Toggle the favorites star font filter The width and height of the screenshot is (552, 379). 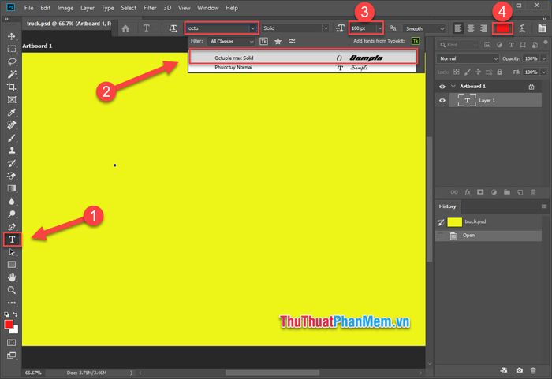click(x=278, y=40)
